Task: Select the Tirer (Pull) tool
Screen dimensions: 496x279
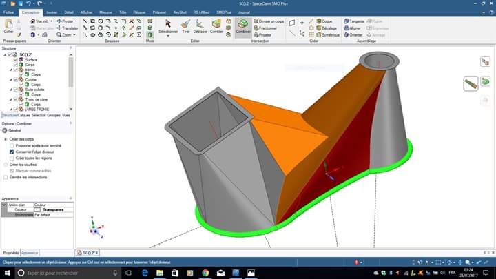Action: [185, 27]
